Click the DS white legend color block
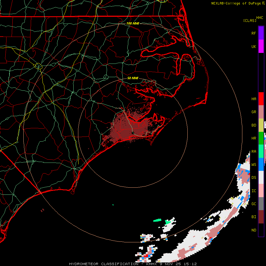Viewport: 266px width, 266px height. (261, 177)
